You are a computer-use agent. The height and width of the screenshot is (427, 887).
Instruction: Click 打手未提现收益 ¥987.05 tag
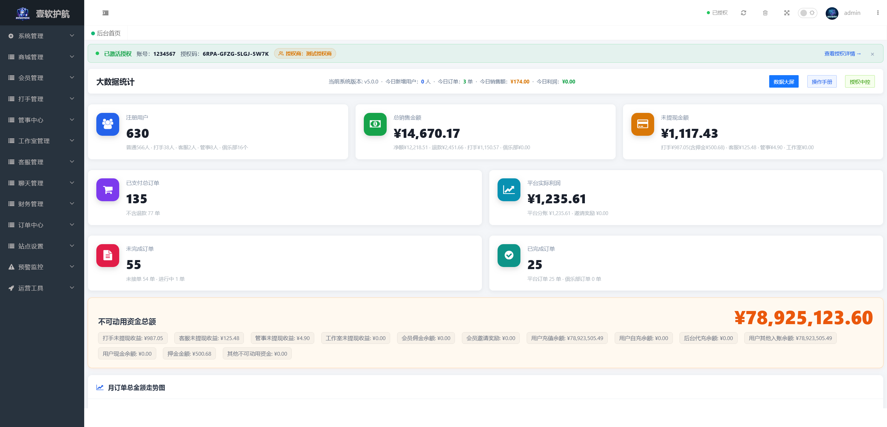coord(133,338)
